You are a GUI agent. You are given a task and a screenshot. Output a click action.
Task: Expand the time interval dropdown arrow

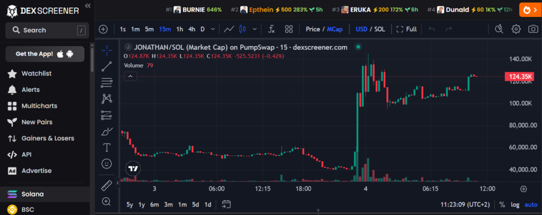click(x=214, y=29)
